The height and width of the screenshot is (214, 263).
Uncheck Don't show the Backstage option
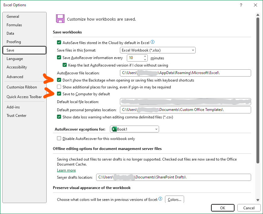click(x=59, y=80)
